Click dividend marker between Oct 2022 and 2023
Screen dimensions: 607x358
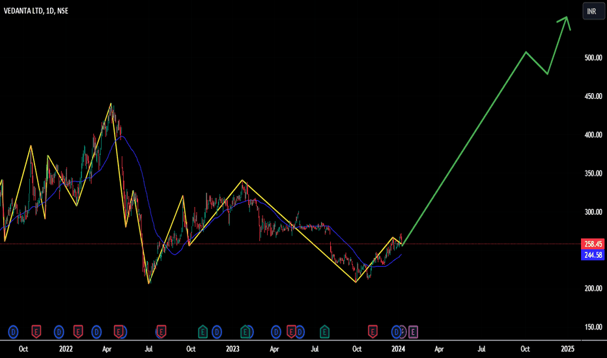(217, 332)
